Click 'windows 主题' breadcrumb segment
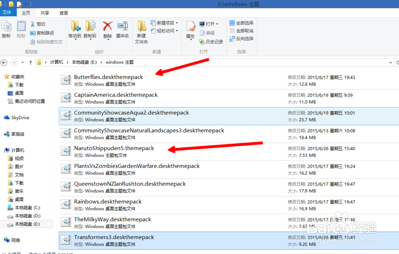 coord(120,62)
